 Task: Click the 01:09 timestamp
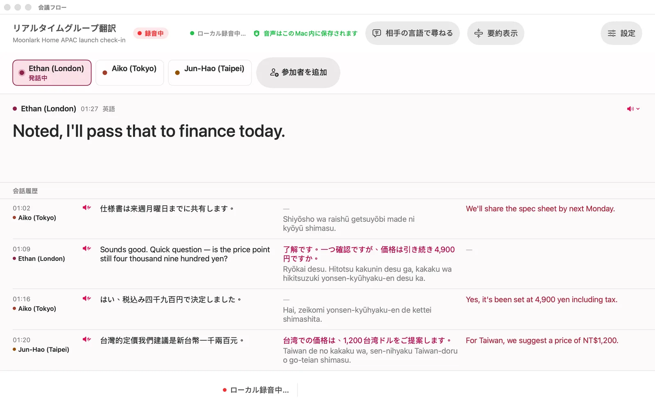[x=21, y=249]
